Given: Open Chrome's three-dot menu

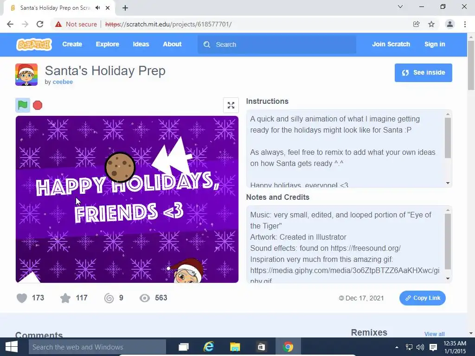Looking at the screenshot, I should point(465,24).
